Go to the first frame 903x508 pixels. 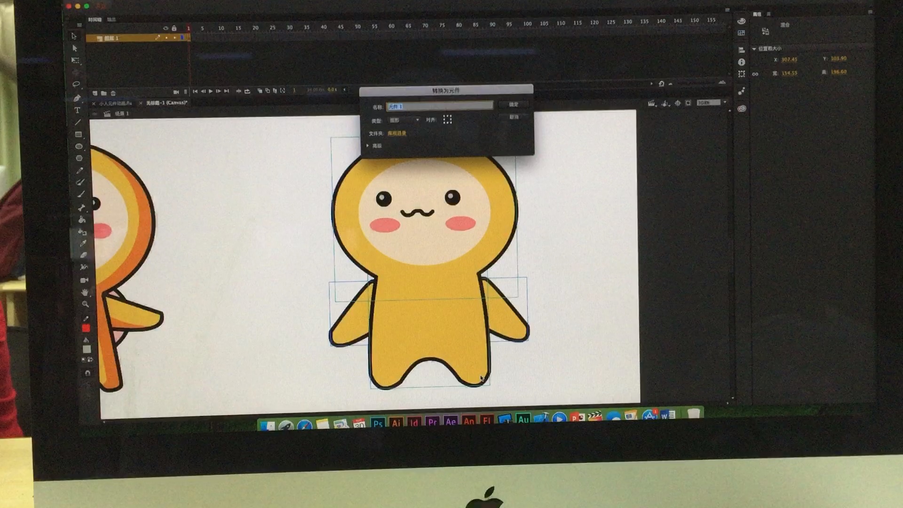pyautogui.click(x=195, y=91)
